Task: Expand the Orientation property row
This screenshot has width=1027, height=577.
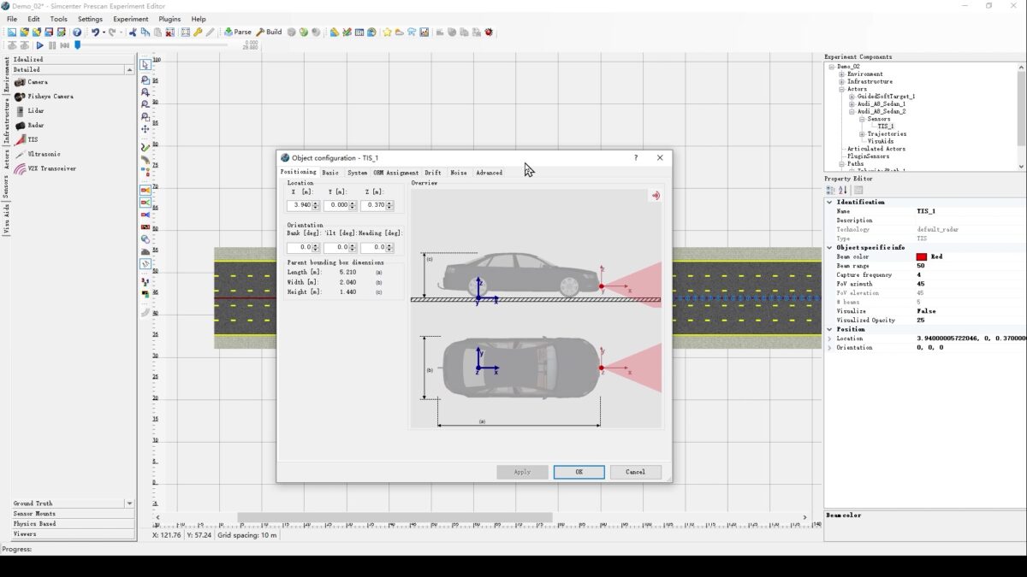Action: (x=830, y=348)
